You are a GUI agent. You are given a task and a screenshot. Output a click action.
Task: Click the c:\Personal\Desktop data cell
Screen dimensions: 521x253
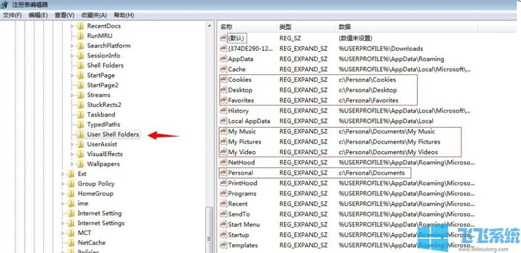[368, 90]
